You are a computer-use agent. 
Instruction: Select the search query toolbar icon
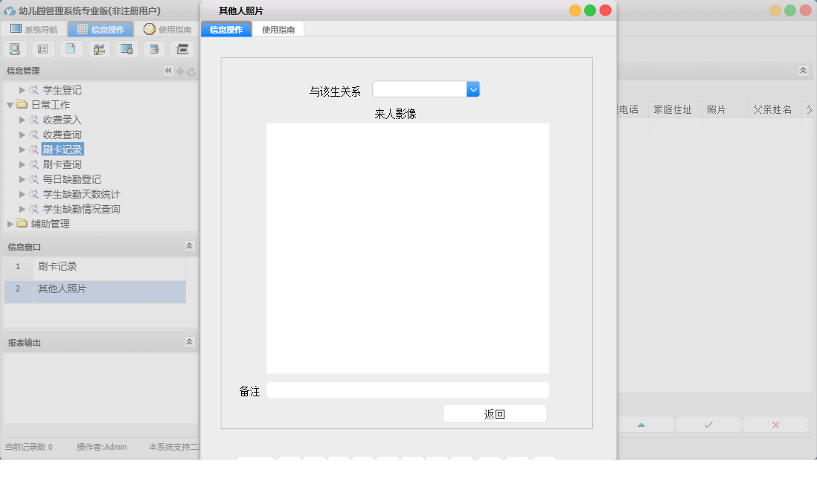coord(15,48)
